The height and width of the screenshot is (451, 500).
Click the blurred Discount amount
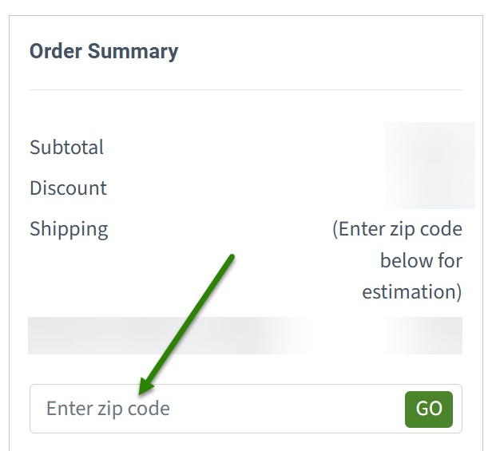click(x=430, y=188)
